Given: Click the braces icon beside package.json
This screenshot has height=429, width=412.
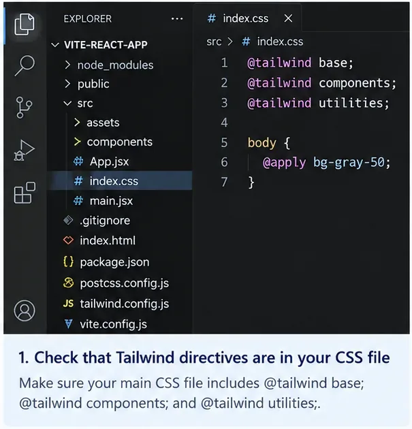Looking at the screenshot, I should (x=68, y=262).
